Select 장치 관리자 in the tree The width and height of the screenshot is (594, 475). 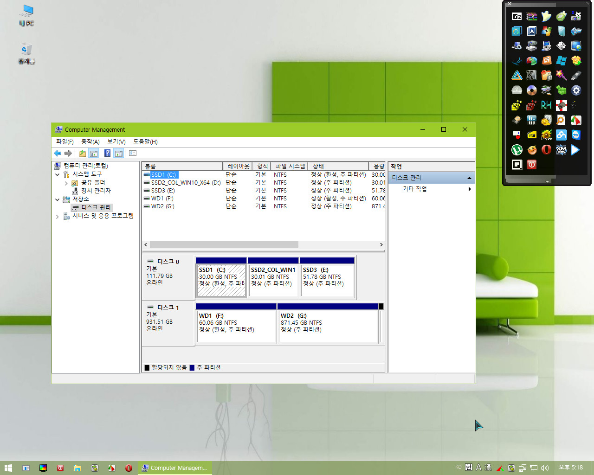96,191
